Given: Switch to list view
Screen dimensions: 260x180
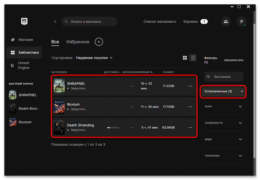Looking at the screenshot, I should coord(193,58).
